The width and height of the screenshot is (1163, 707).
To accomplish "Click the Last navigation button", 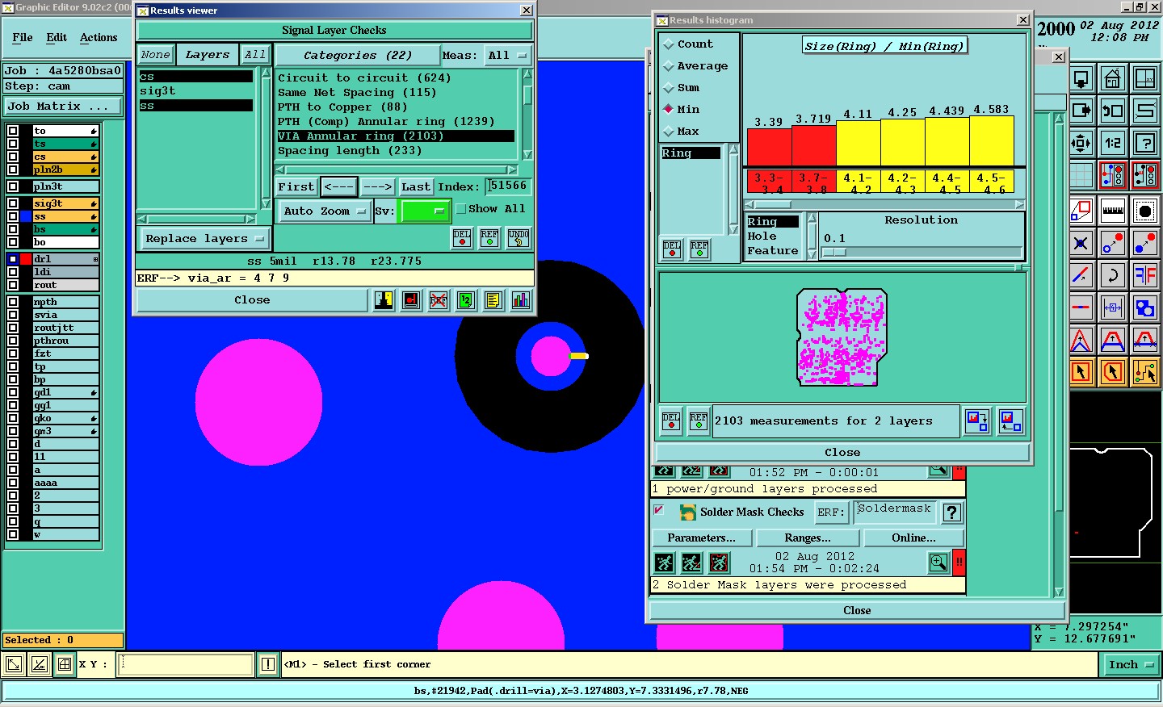I will (x=416, y=187).
